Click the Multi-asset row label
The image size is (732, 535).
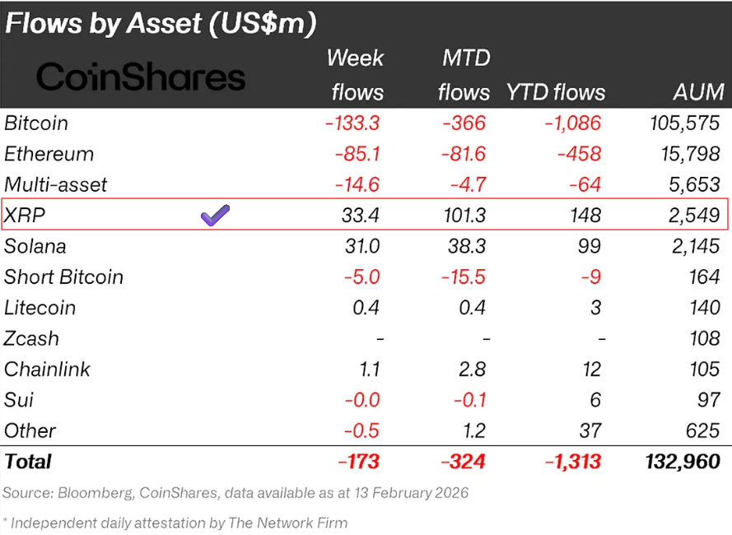[55, 184]
